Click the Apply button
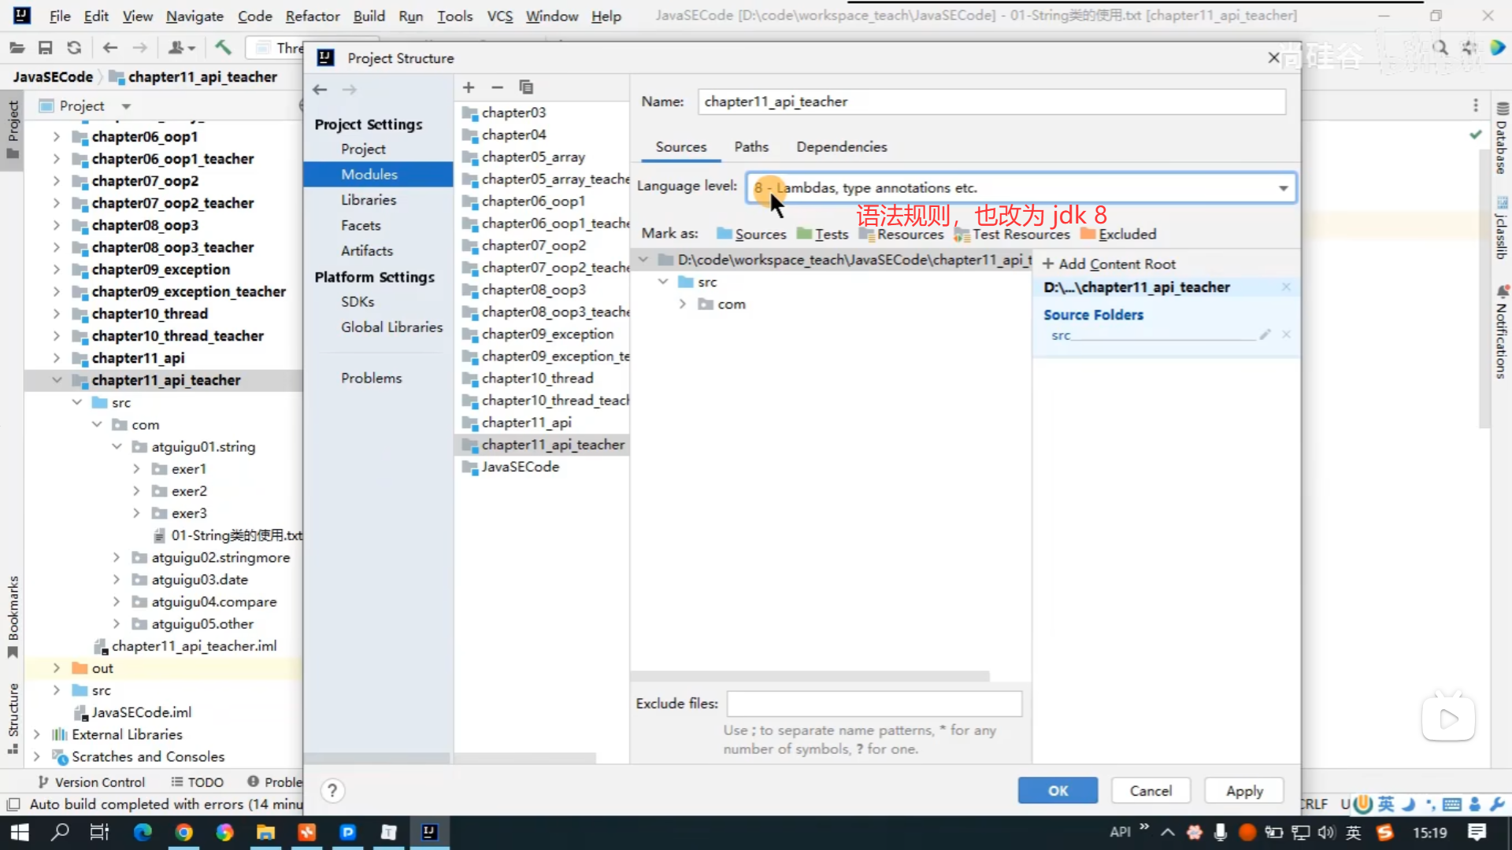Viewport: 1512px width, 850px height. click(1243, 791)
